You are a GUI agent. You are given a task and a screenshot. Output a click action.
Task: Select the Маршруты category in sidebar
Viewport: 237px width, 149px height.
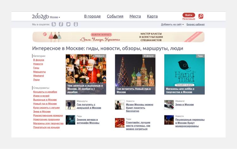pos(39,72)
